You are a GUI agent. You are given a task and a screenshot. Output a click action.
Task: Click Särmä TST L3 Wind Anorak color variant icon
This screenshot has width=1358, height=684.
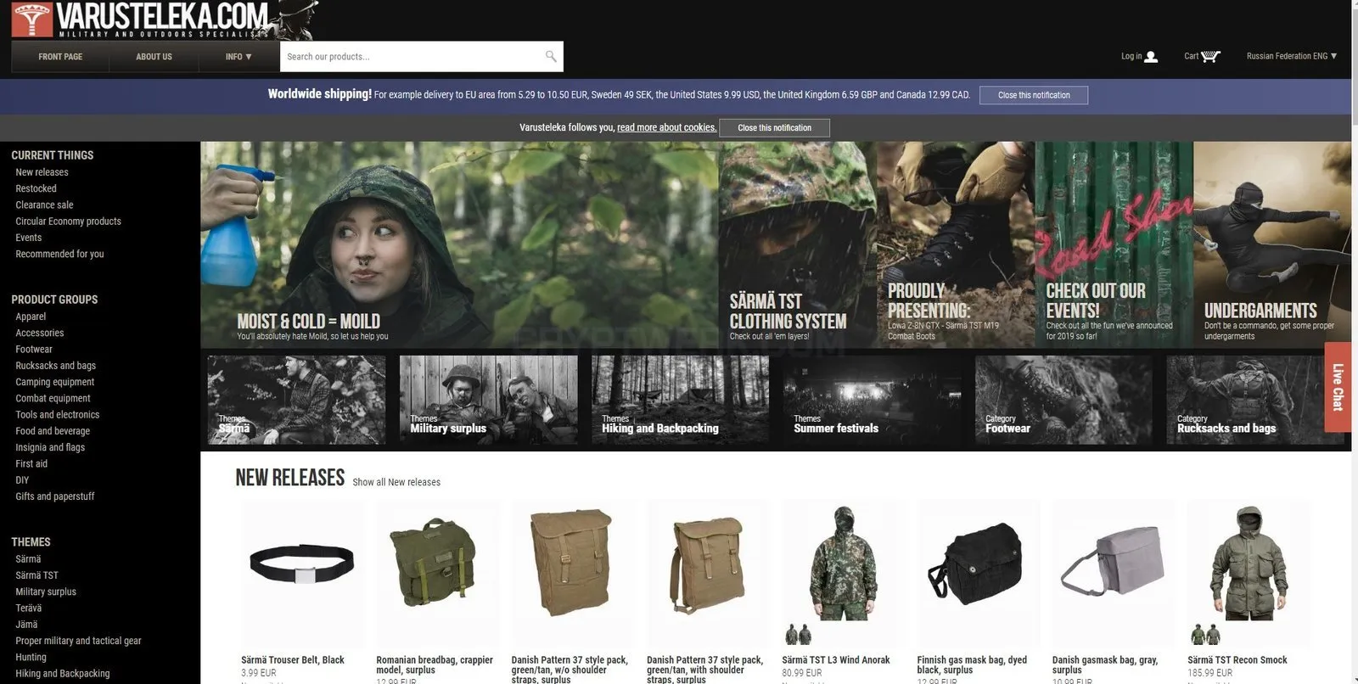tap(798, 634)
